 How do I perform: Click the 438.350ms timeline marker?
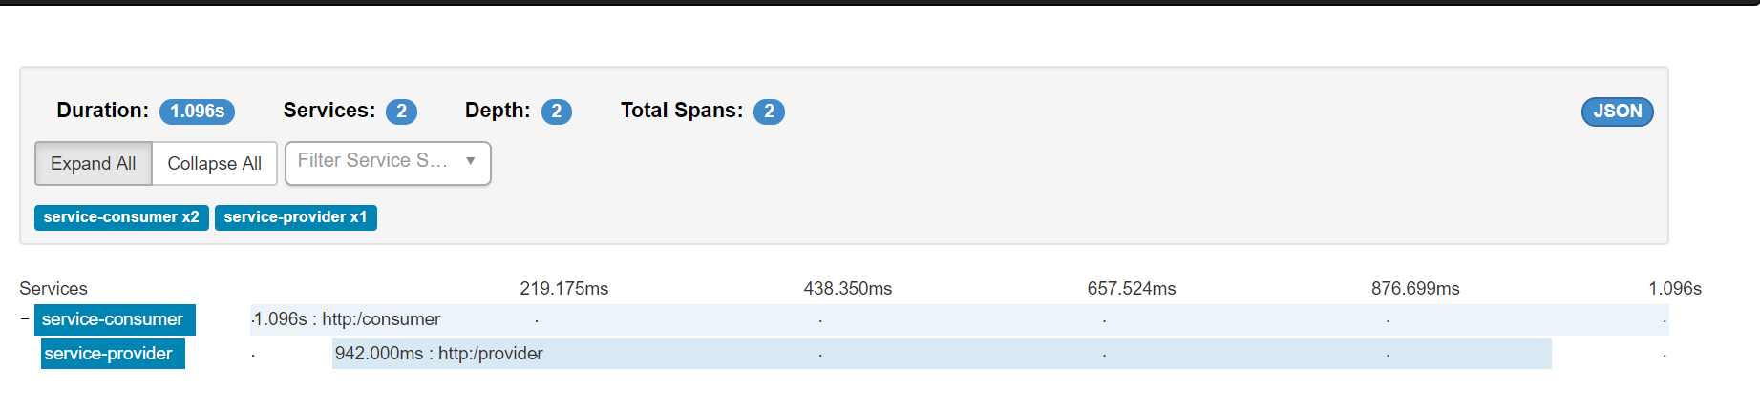pyautogui.click(x=848, y=288)
